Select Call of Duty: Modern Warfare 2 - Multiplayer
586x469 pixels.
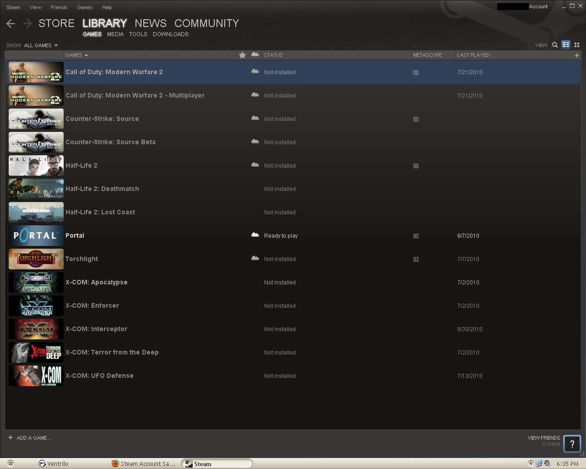coord(135,95)
